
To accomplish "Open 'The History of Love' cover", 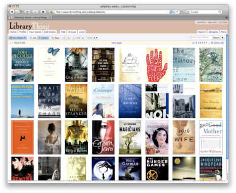I will click(x=184, y=64).
